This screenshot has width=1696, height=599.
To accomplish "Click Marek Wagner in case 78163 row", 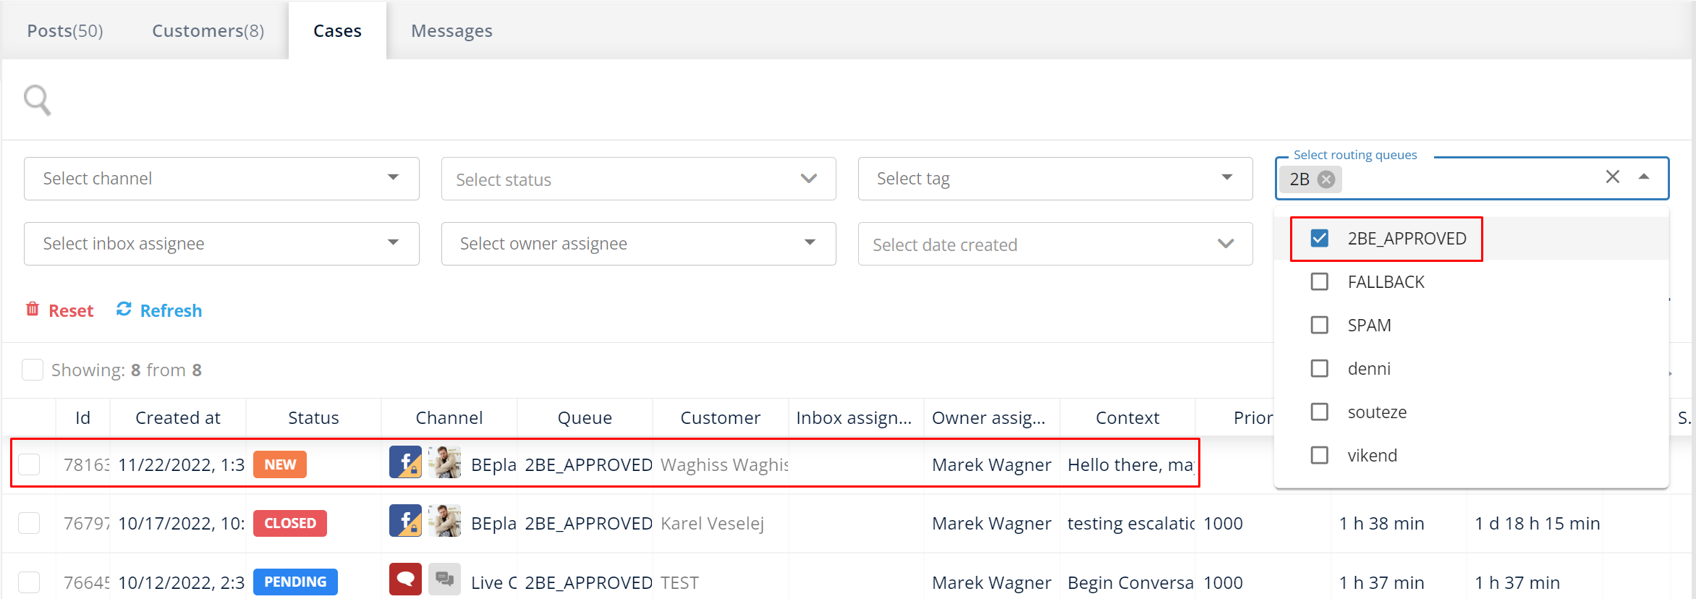I will (991, 464).
